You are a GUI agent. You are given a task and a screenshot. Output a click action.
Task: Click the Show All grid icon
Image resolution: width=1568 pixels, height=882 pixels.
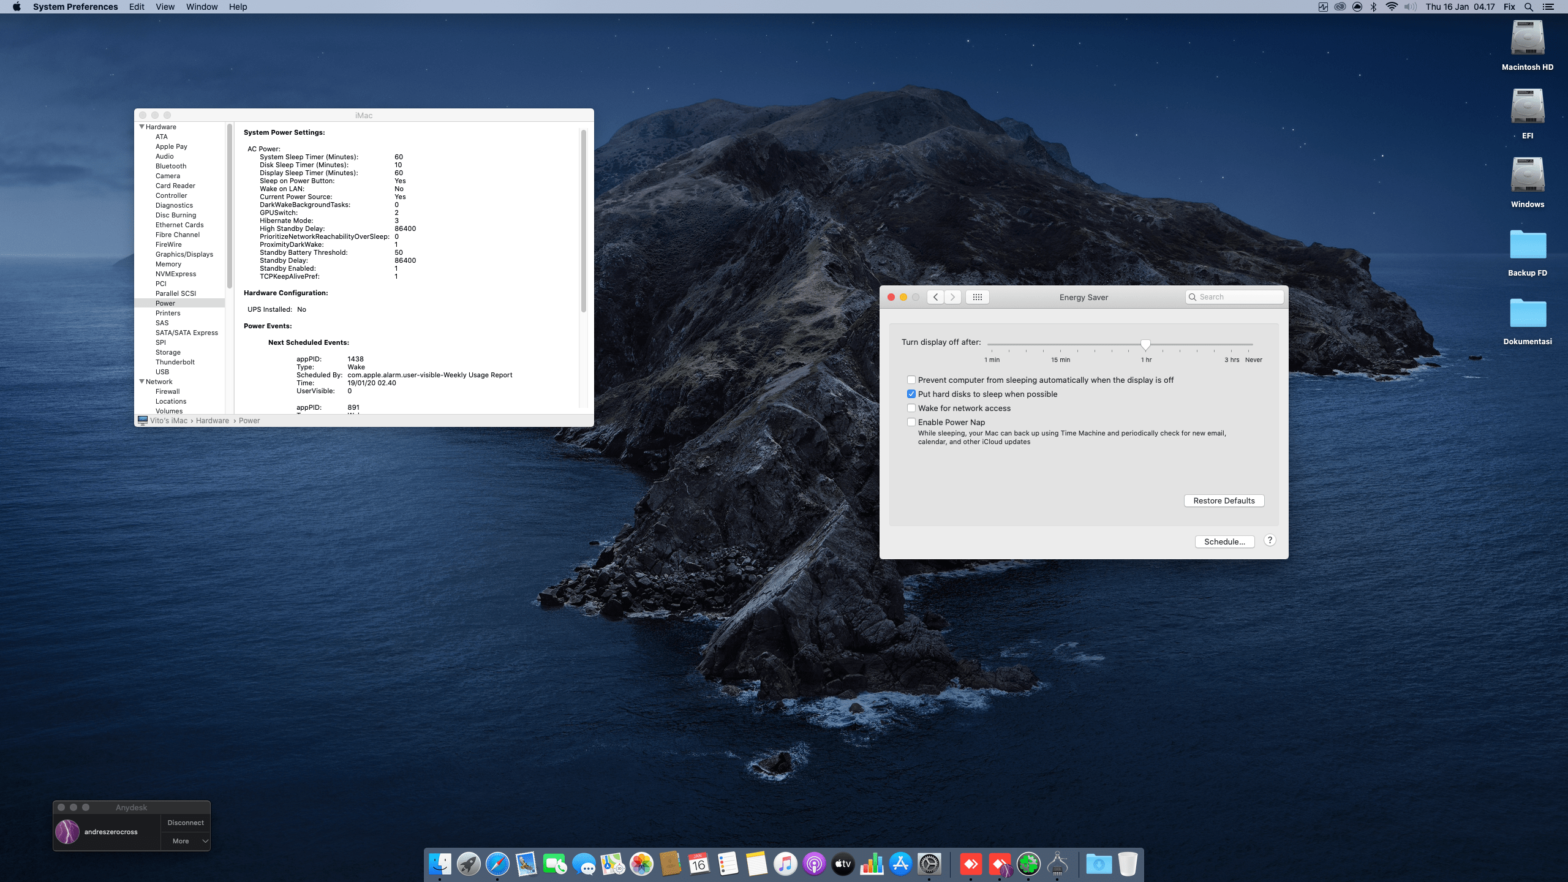(977, 297)
